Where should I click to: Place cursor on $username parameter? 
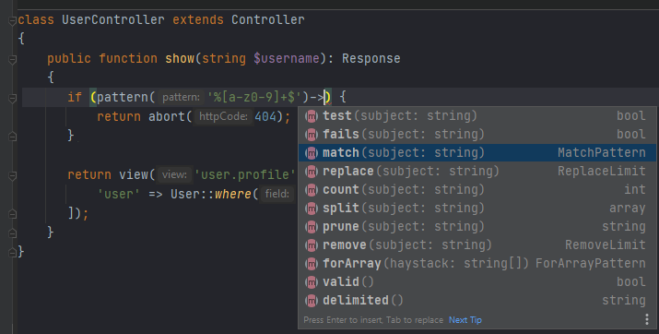(x=287, y=58)
